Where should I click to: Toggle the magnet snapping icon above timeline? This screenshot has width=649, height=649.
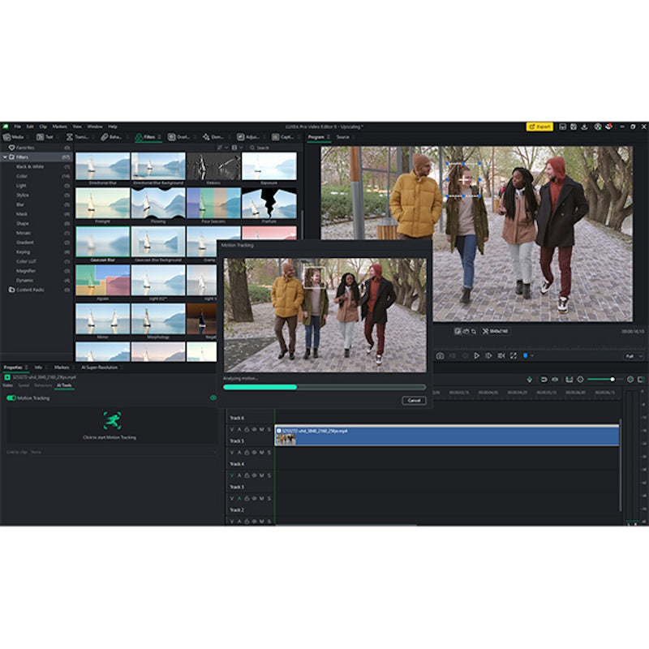pyautogui.click(x=544, y=380)
